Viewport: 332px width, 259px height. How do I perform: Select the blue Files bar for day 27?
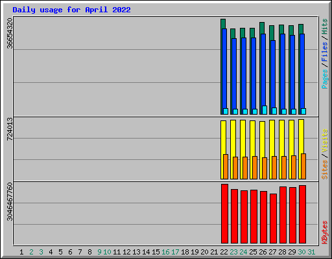[x=273, y=74]
